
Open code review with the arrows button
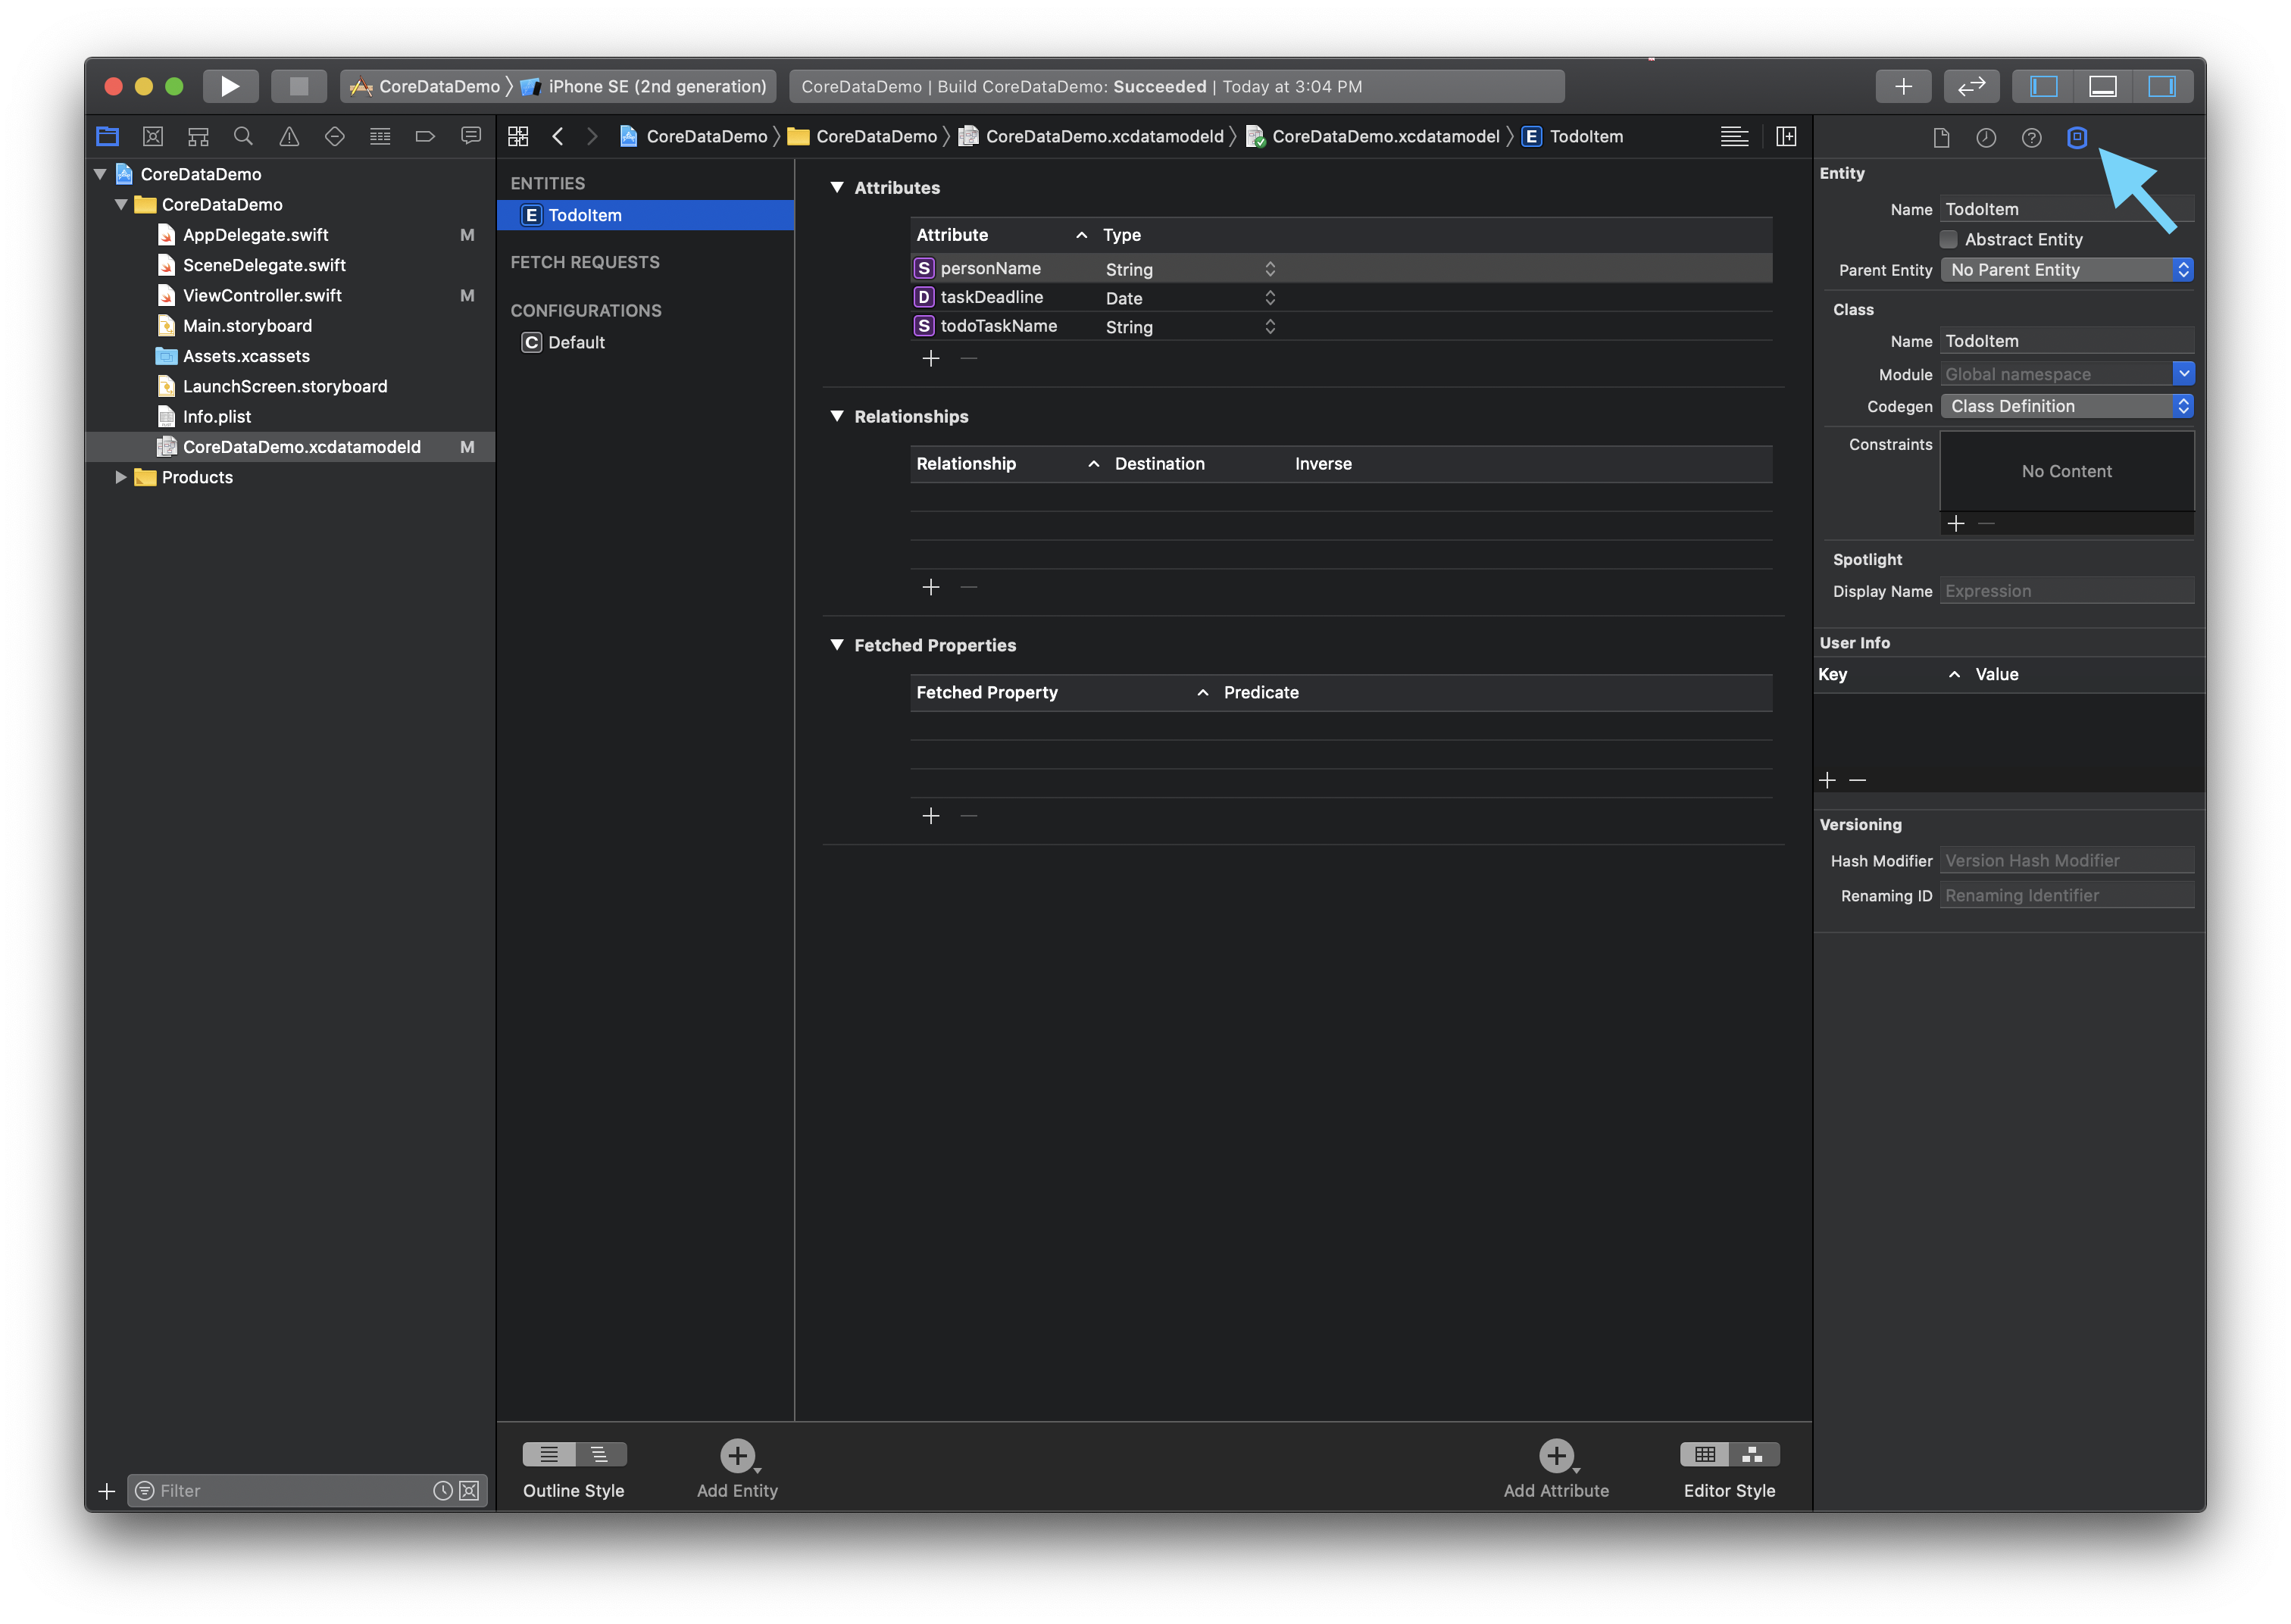click(1971, 86)
